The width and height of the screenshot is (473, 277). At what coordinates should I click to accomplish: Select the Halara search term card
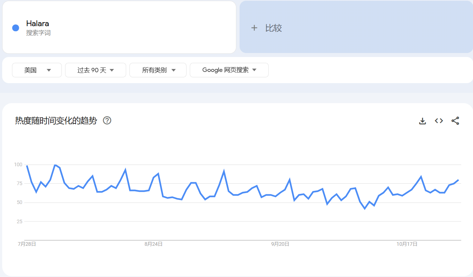pos(119,27)
